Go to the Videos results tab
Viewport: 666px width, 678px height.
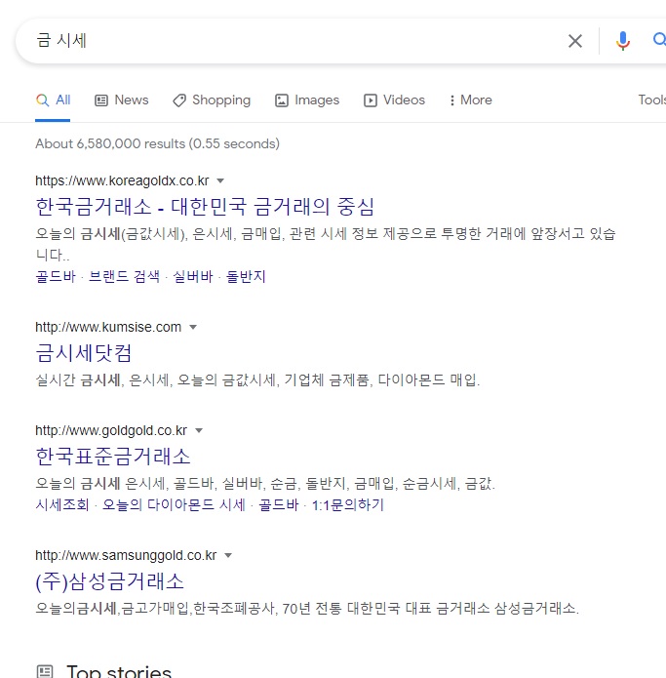point(394,100)
